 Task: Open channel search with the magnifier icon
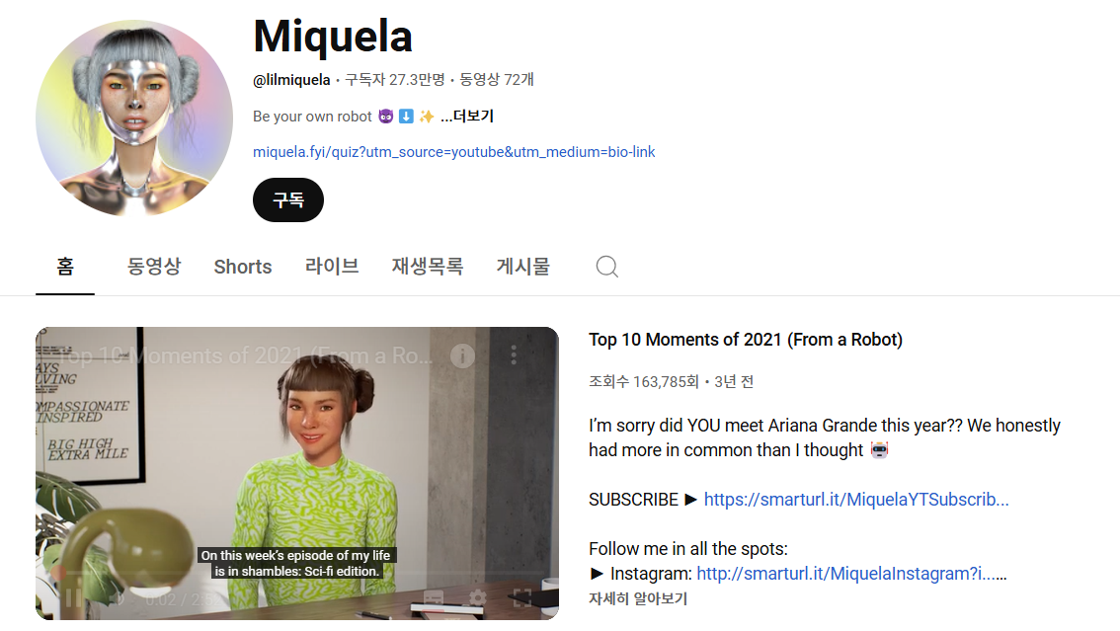click(606, 266)
